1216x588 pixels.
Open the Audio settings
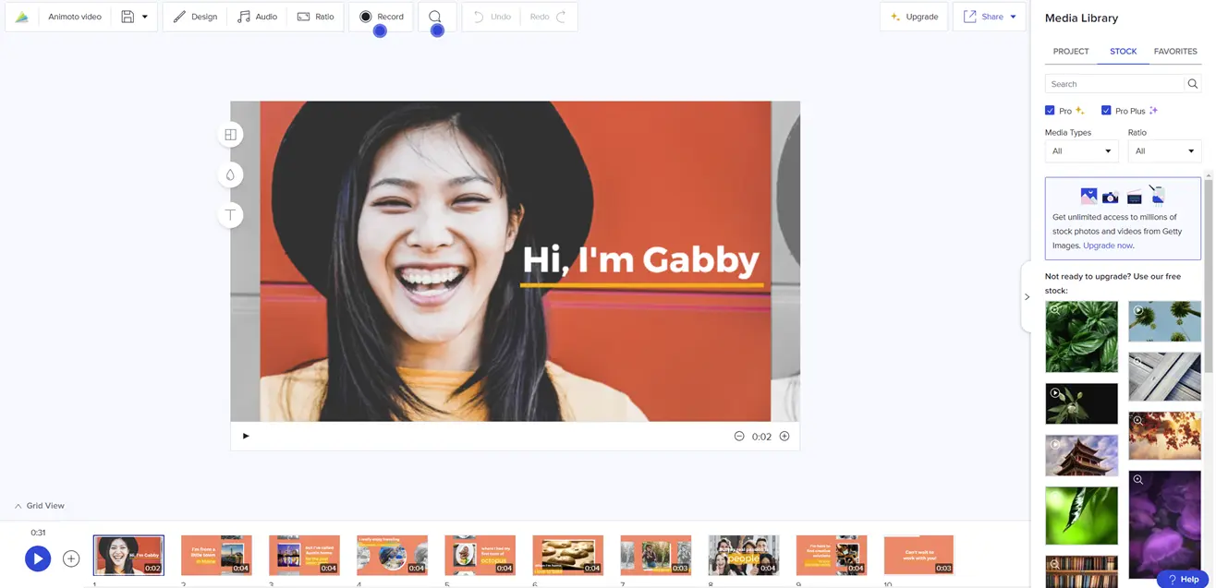point(257,17)
